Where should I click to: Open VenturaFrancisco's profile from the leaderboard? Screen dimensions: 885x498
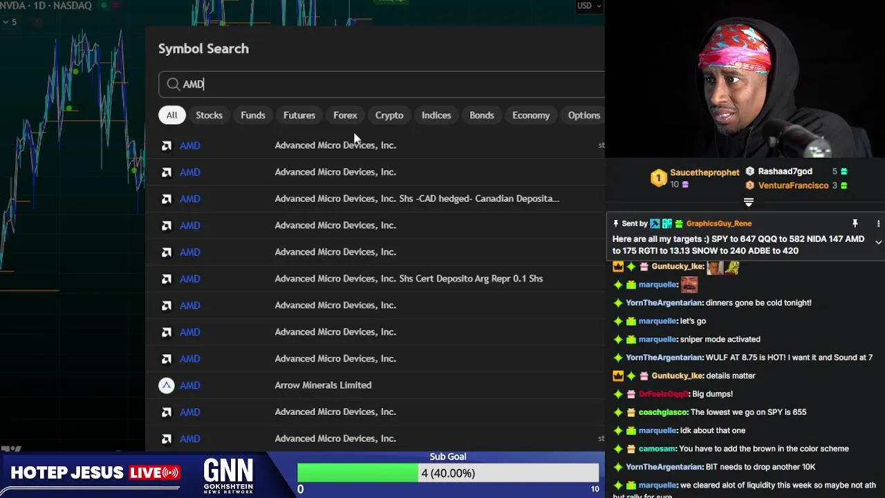(x=793, y=185)
